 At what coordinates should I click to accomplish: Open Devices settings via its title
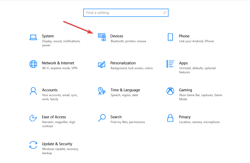(117, 36)
